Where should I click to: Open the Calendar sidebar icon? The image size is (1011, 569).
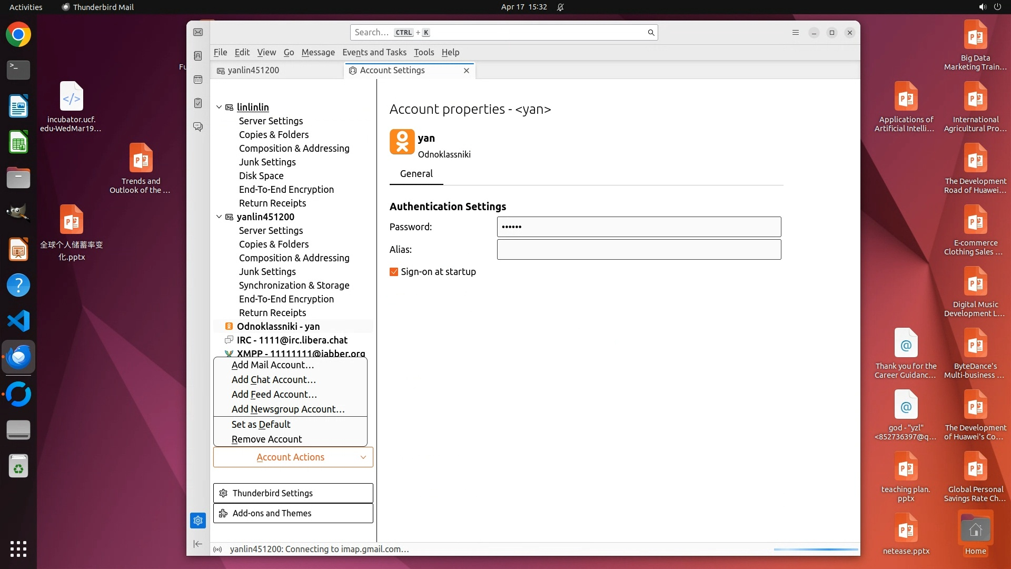coord(198,80)
